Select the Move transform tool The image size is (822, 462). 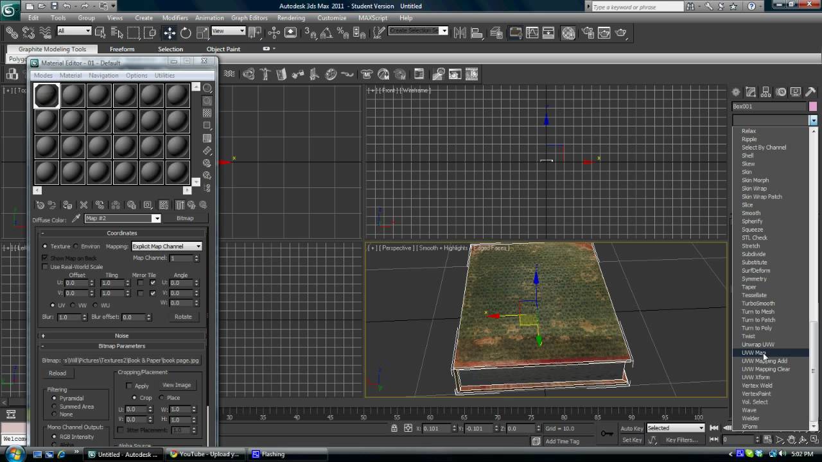pos(170,33)
